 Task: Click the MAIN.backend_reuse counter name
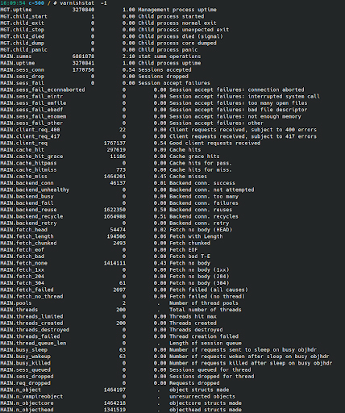pyautogui.click(x=28, y=210)
